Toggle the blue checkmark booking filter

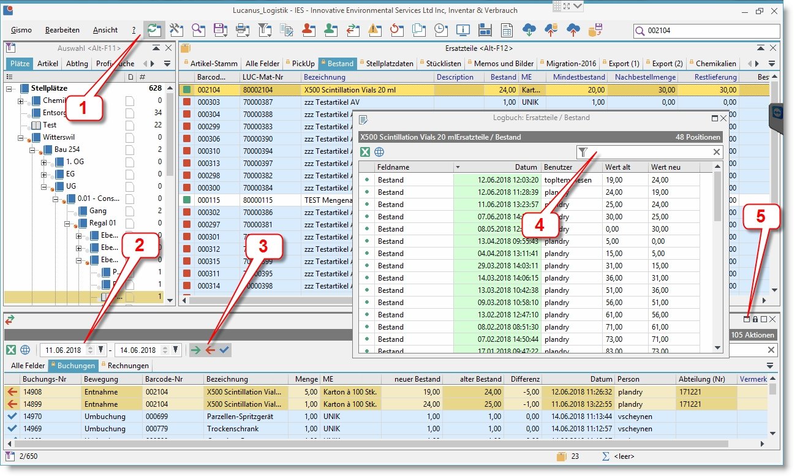(x=225, y=350)
